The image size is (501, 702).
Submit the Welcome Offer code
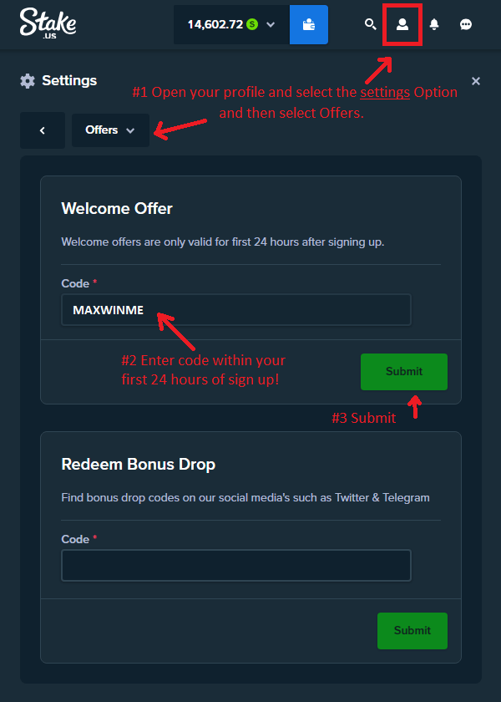[404, 371]
